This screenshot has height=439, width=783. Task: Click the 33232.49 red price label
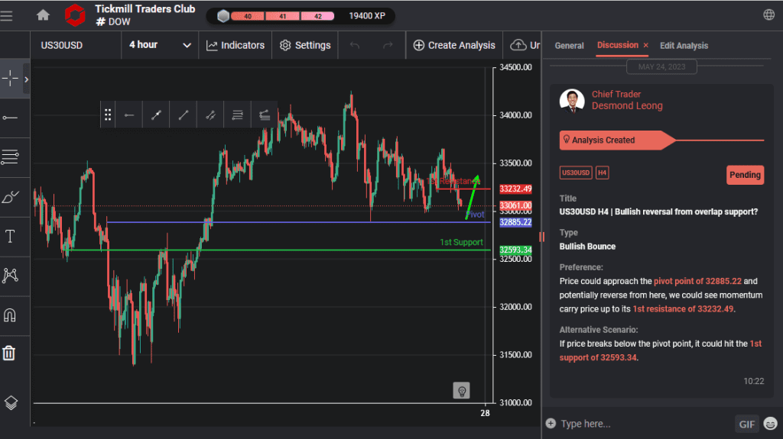(x=515, y=189)
